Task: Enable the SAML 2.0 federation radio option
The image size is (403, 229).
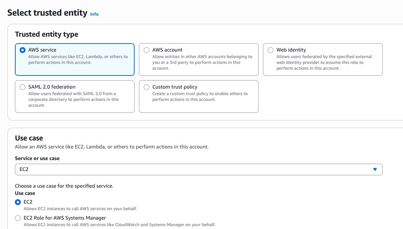Action: point(23,87)
